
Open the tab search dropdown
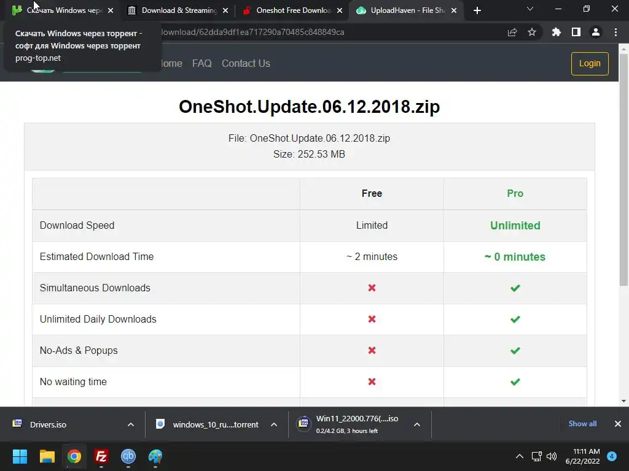tap(530, 9)
